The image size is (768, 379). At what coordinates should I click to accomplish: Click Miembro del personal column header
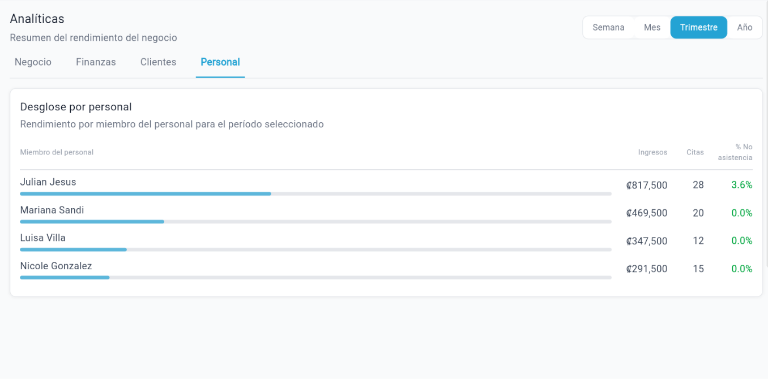pyautogui.click(x=57, y=152)
